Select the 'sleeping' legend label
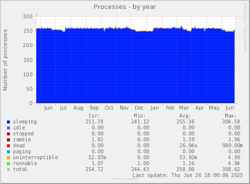This screenshot has width=250, height=184. [25, 122]
